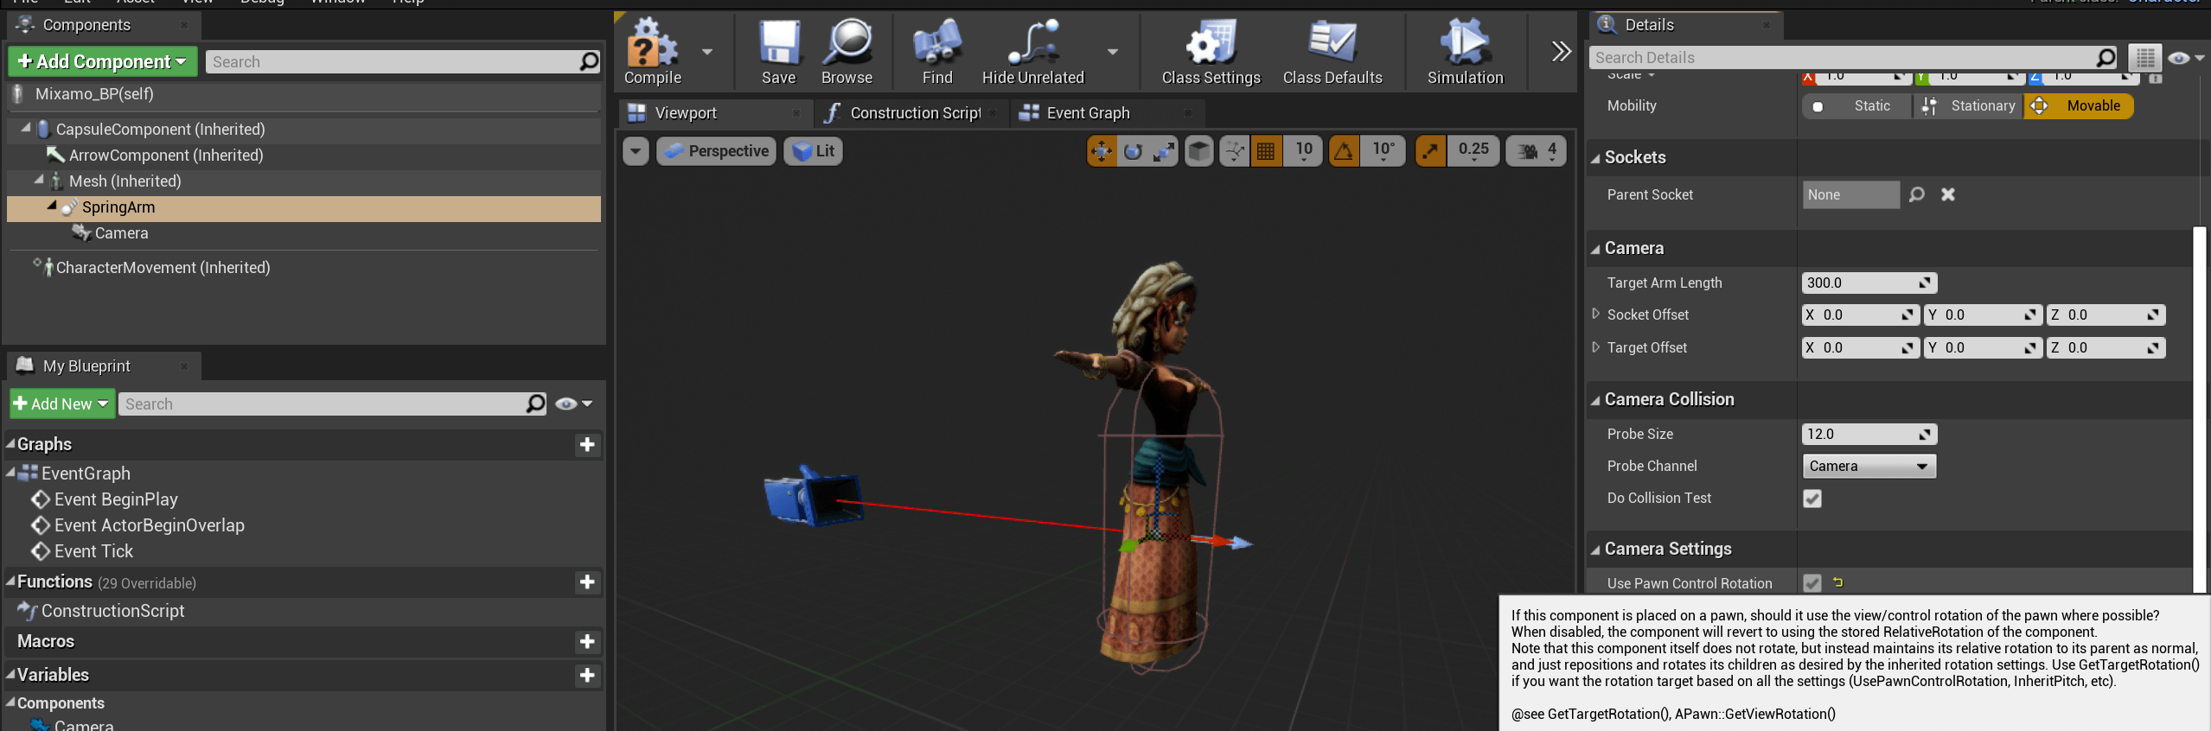The width and height of the screenshot is (2211, 731).
Task: Switch to Event Graph tab
Action: (1108, 113)
